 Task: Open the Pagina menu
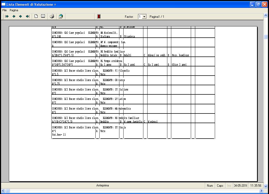point(14,10)
